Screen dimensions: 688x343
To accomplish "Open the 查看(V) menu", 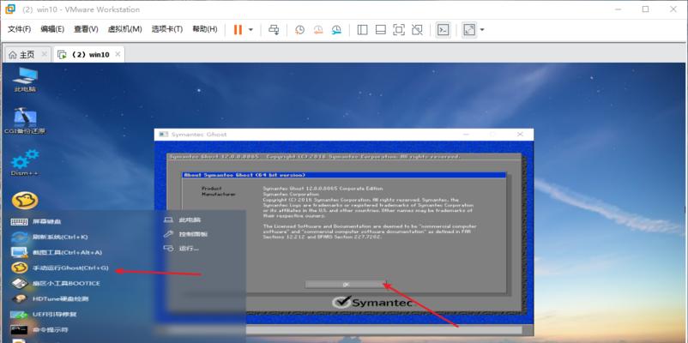I will tap(86, 29).
